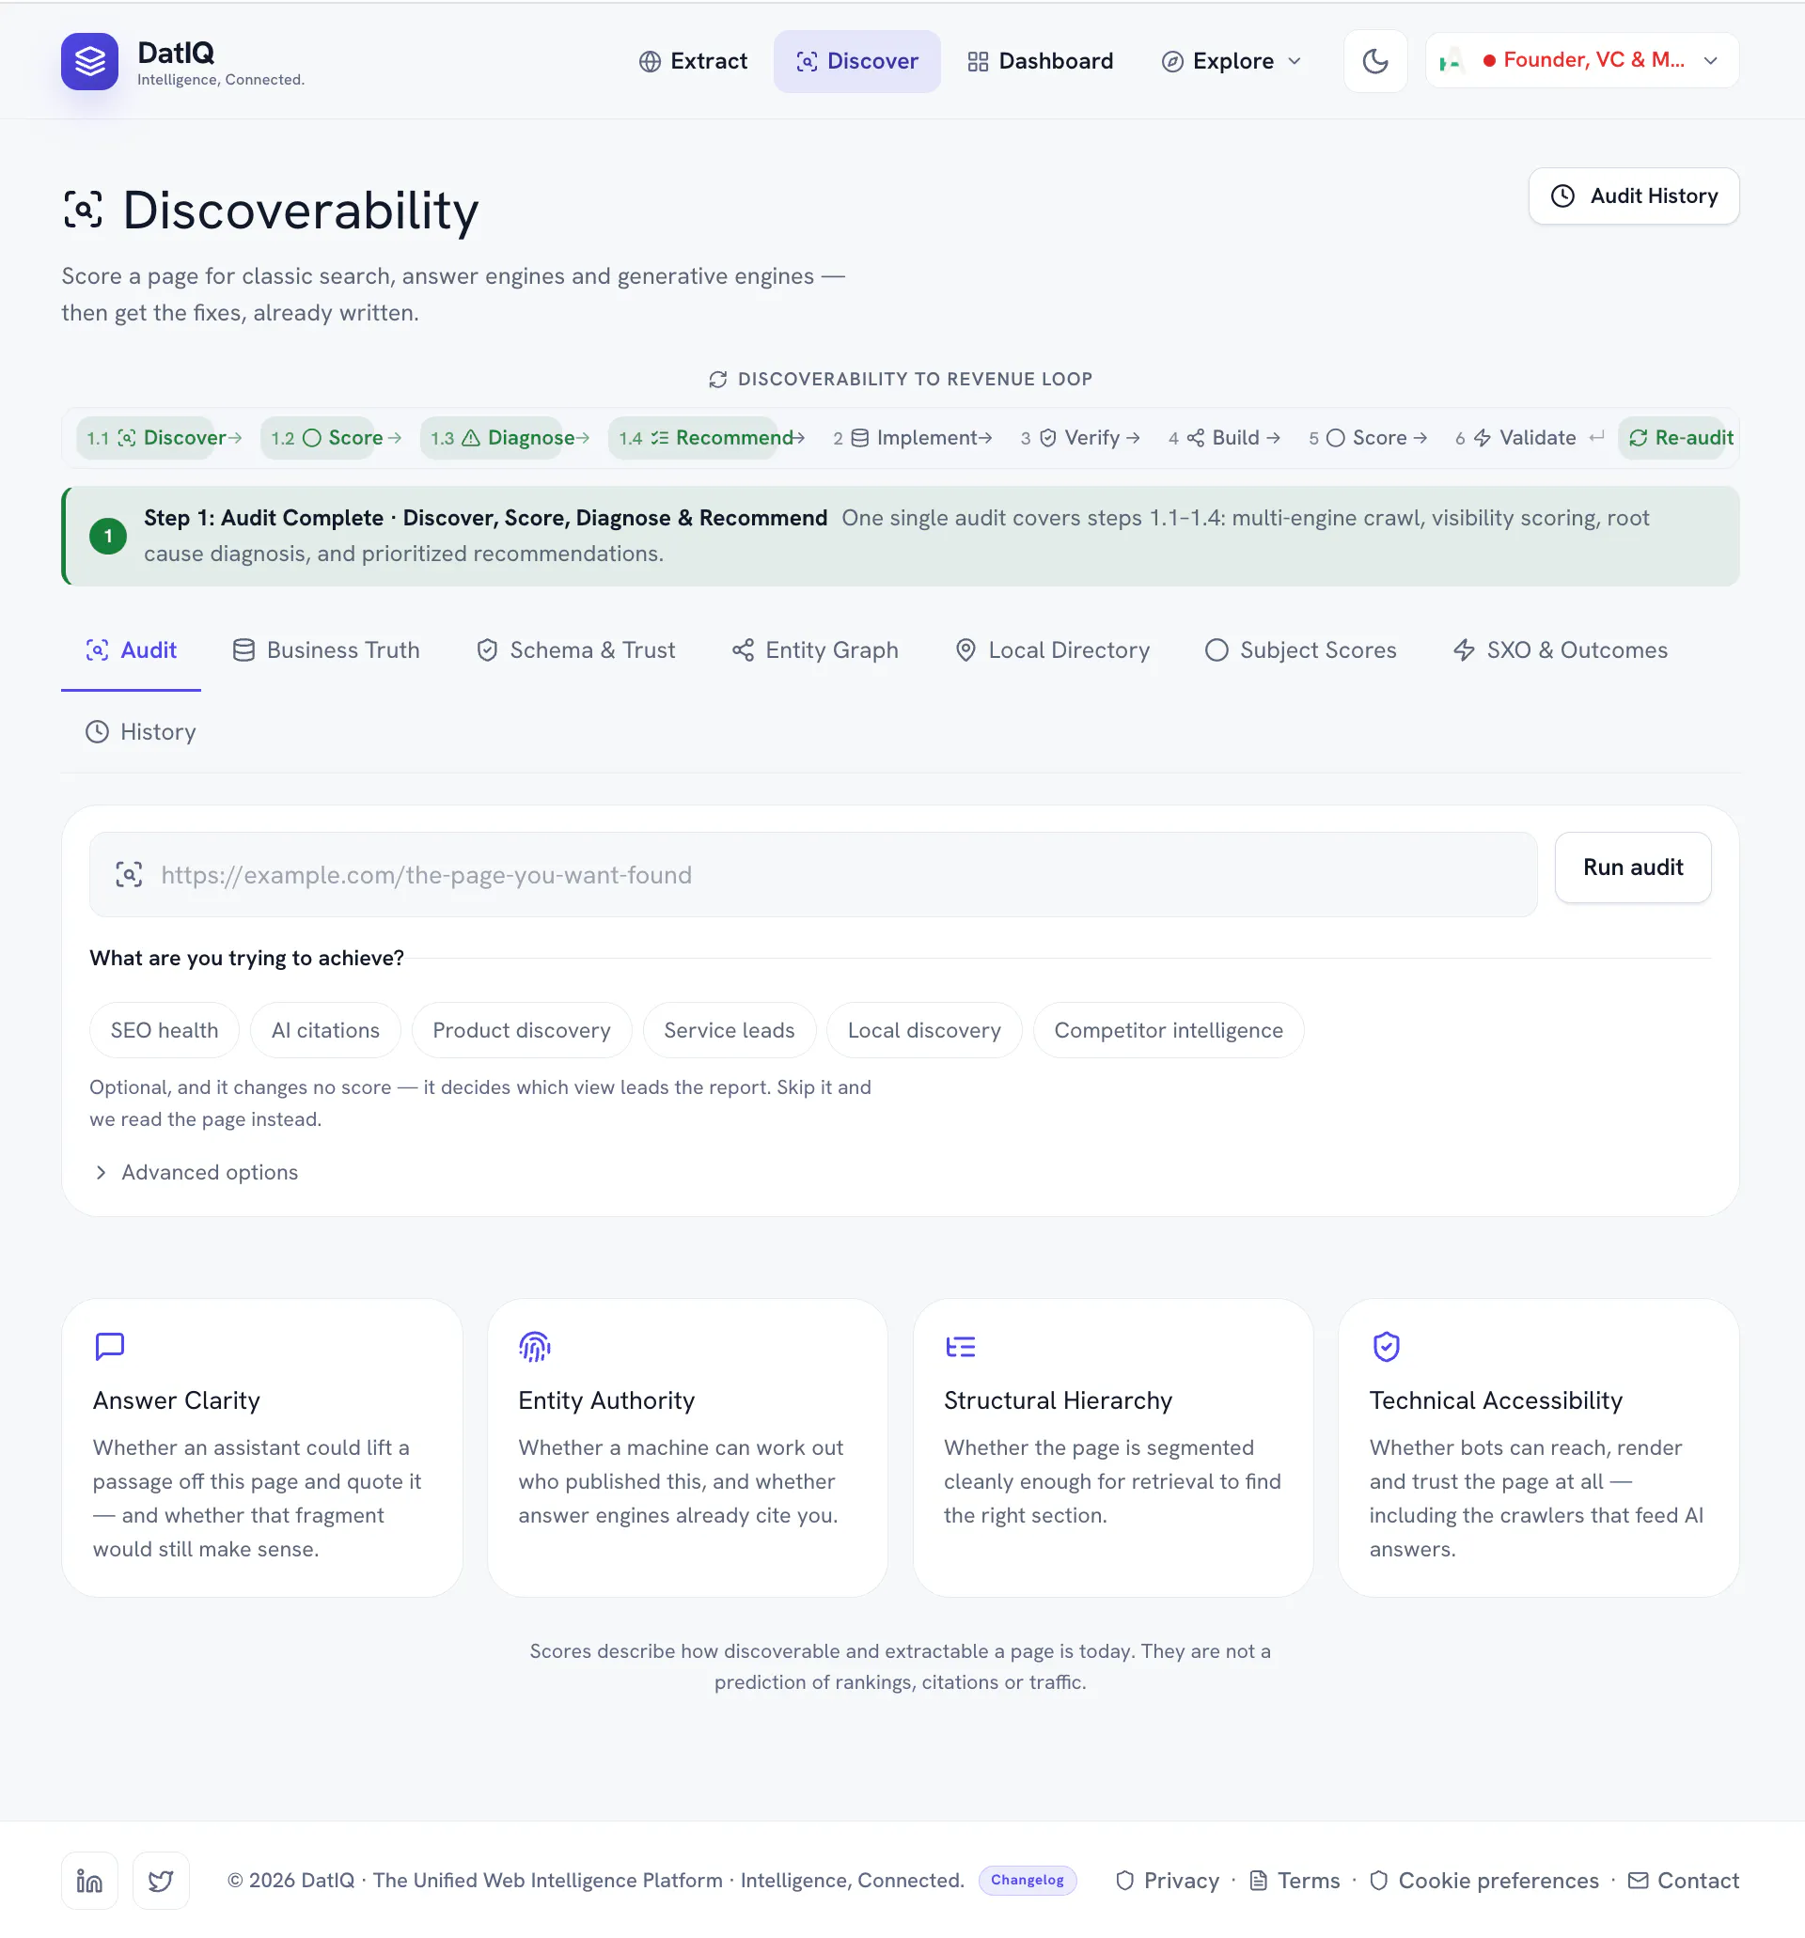Open the Extract page from the top navigation
Screen dimensions: 1805x1938
[x=694, y=61]
